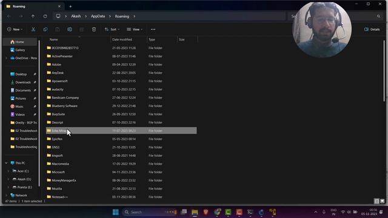Open the New dropdown menu
The image size is (388, 218).
click(15, 30)
